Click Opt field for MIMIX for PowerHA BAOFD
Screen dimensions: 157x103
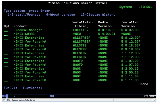(6, 65)
